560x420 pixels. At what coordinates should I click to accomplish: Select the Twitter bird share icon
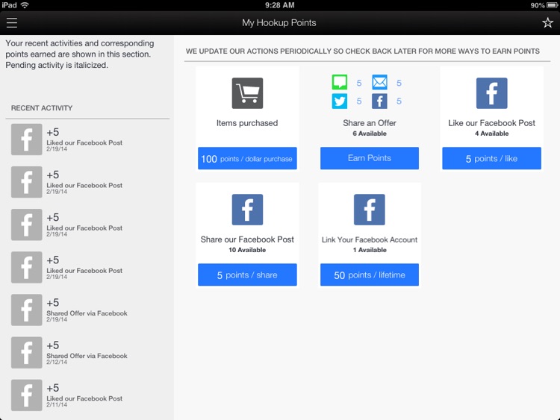pyautogui.click(x=340, y=101)
